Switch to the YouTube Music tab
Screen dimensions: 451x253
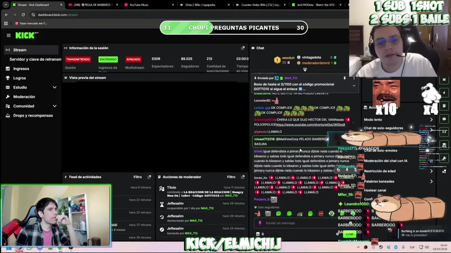149,5
